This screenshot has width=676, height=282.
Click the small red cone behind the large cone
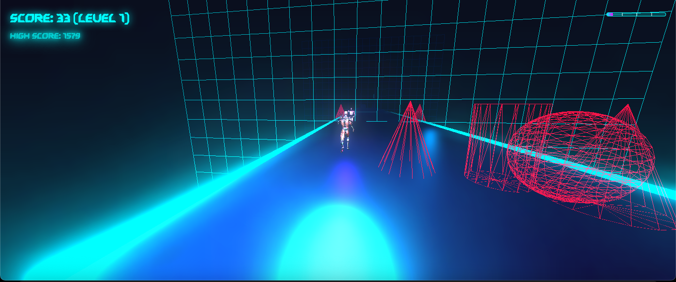click(x=421, y=111)
